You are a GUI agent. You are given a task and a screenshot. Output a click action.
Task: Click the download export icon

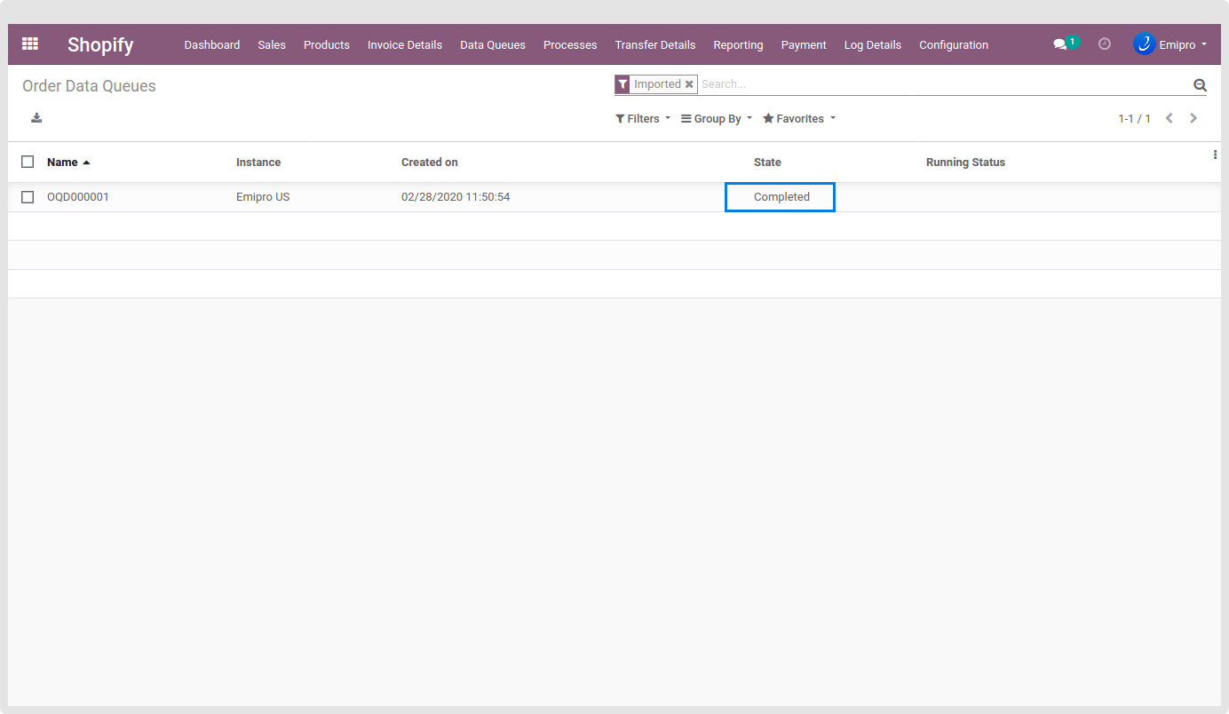[x=36, y=118]
